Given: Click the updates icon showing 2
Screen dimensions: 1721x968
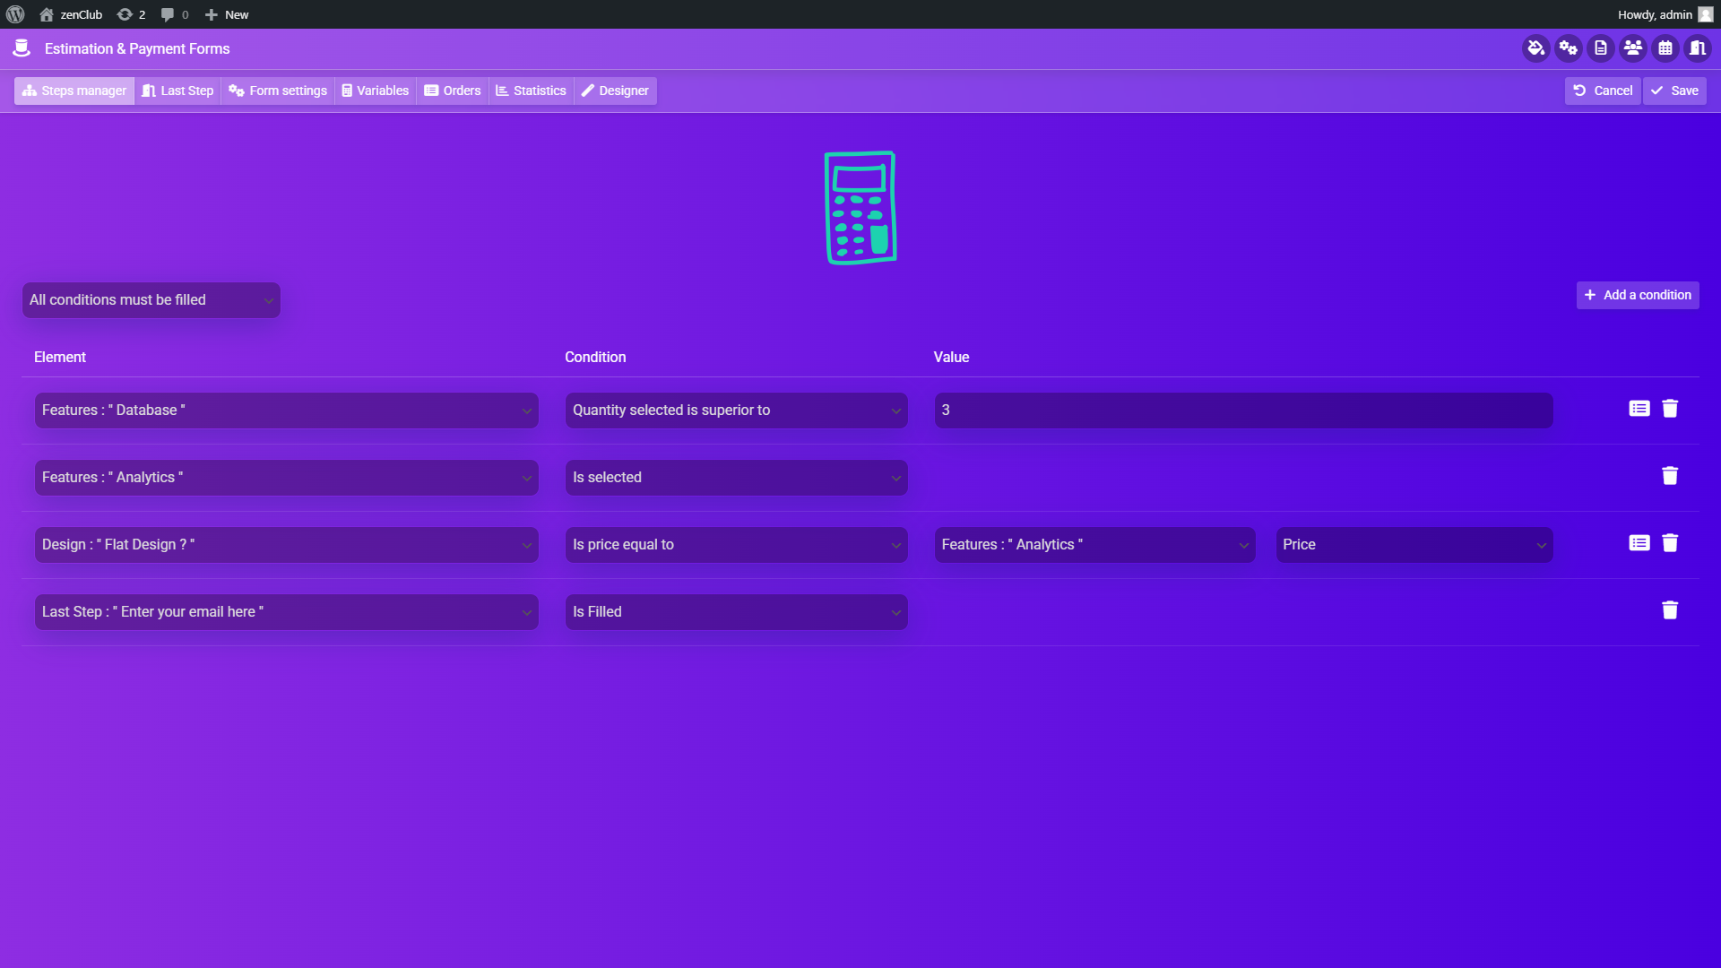Looking at the screenshot, I should click(131, 14).
